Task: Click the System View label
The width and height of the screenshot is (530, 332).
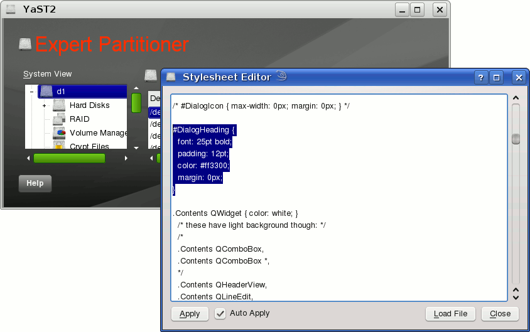Action: pyautogui.click(x=47, y=74)
